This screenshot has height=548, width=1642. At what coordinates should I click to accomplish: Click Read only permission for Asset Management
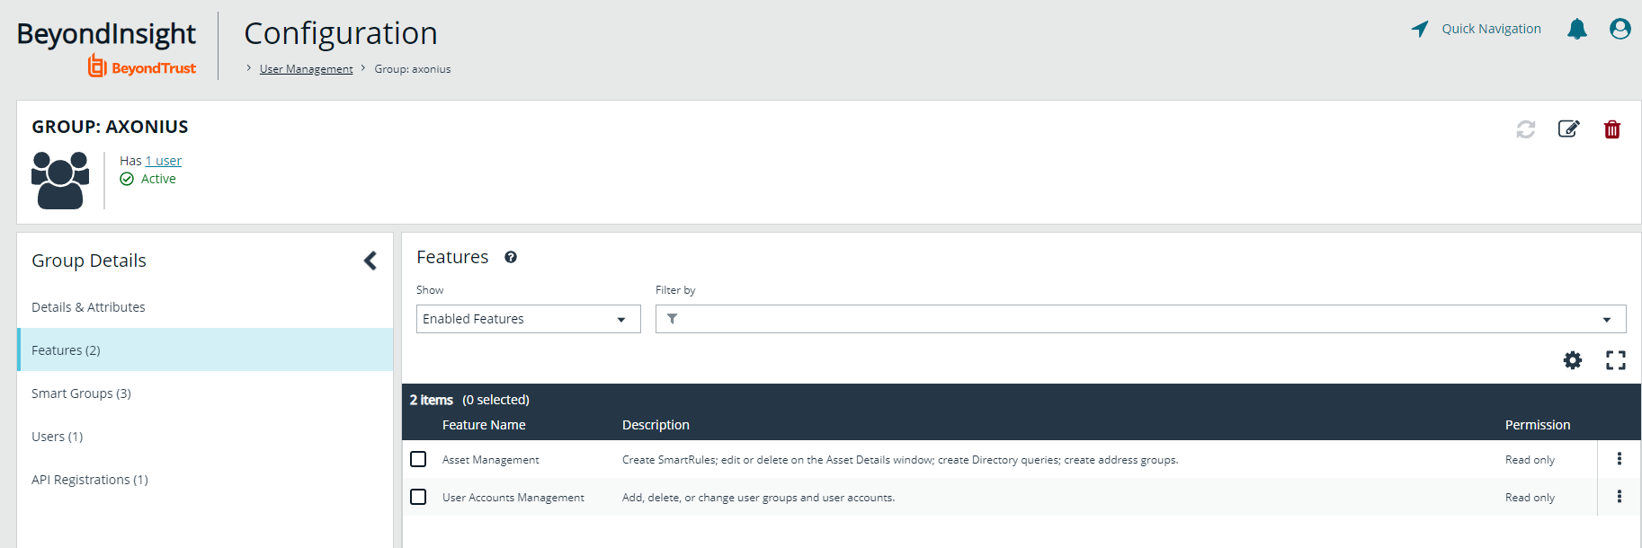coord(1530,460)
